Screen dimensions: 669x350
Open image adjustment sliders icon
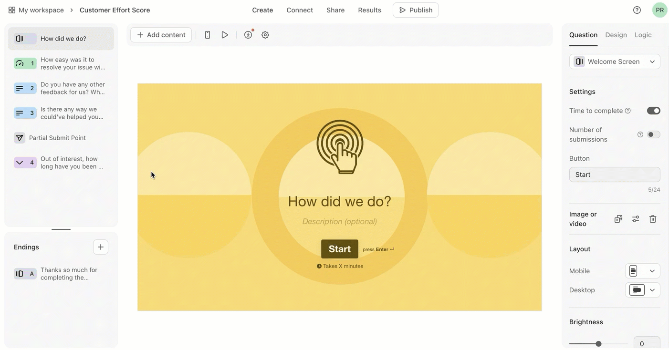click(x=636, y=219)
